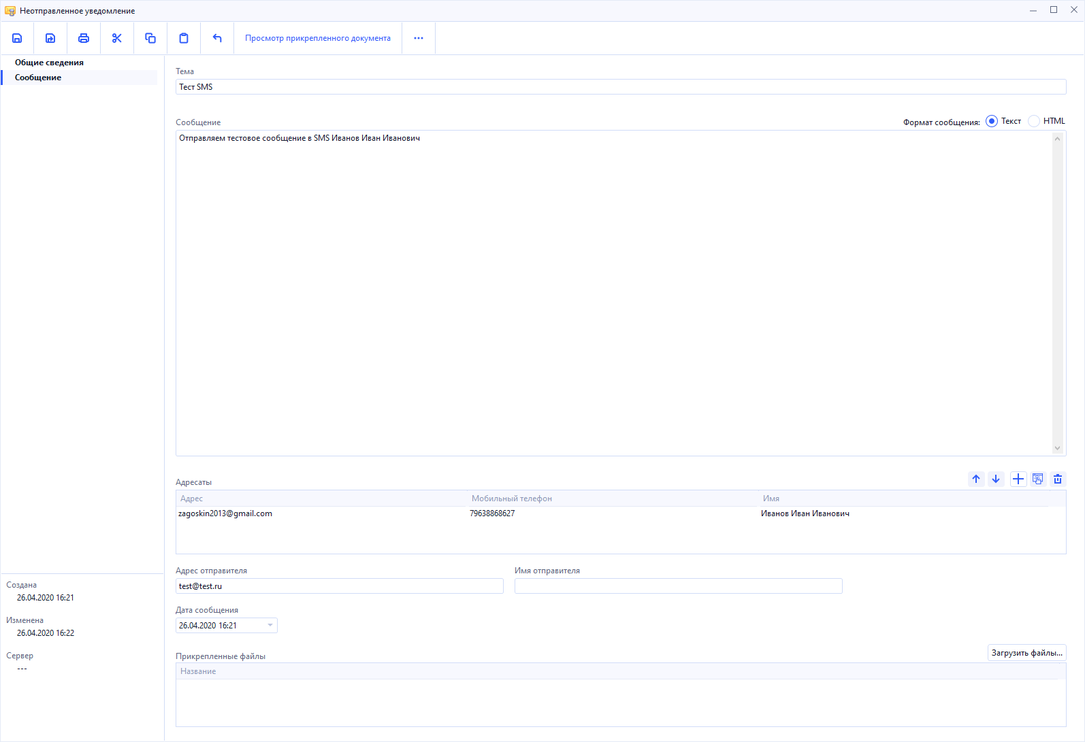Move recipient up with arrow icon
1085x742 pixels.
[x=976, y=479]
